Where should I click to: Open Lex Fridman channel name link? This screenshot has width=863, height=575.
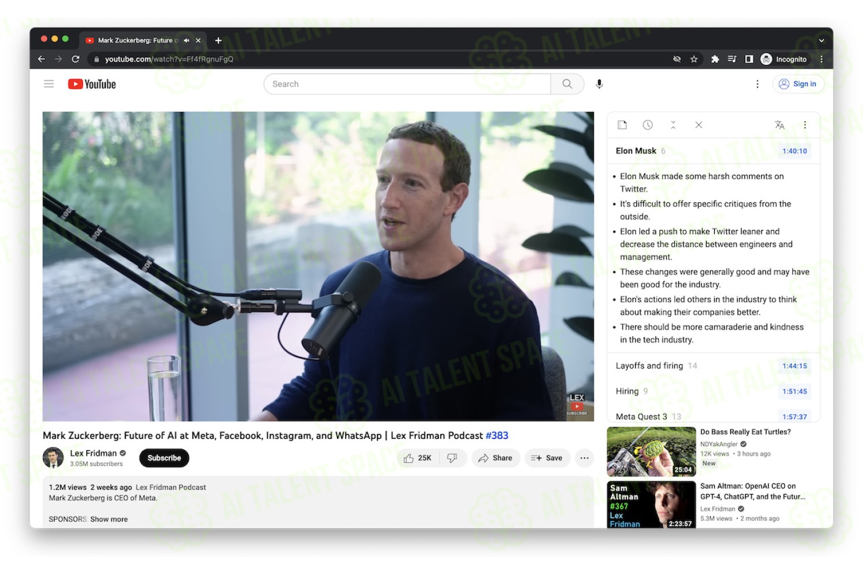coord(93,453)
